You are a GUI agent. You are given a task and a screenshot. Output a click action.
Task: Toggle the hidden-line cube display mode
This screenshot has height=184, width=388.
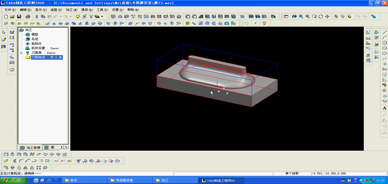[342, 17]
